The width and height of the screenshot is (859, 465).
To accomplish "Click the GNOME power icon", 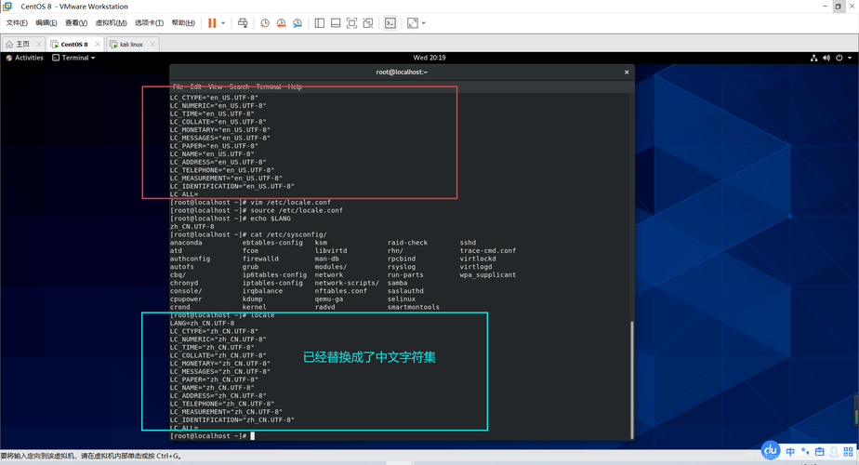I will click(839, 58).
